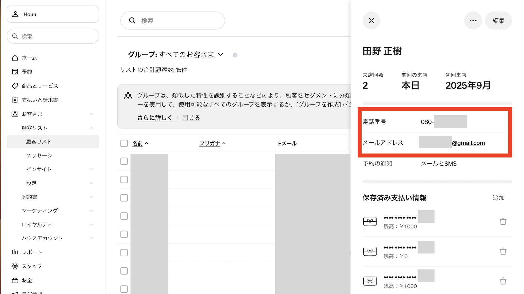Delete the gift card with ¥0 balance
The width and height of the screenshot is (524, 294).
[503, 251]
